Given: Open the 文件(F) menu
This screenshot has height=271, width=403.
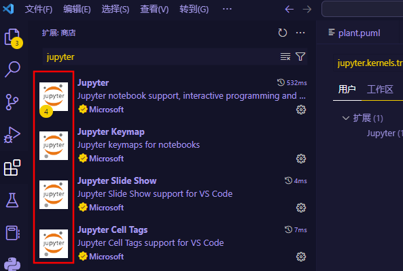Looking at the screenshot, I should click(x=39, y=10).
